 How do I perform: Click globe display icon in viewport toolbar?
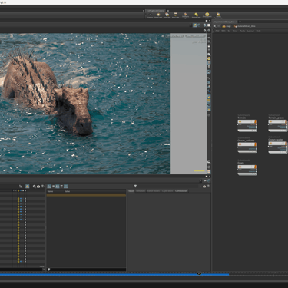199,25
